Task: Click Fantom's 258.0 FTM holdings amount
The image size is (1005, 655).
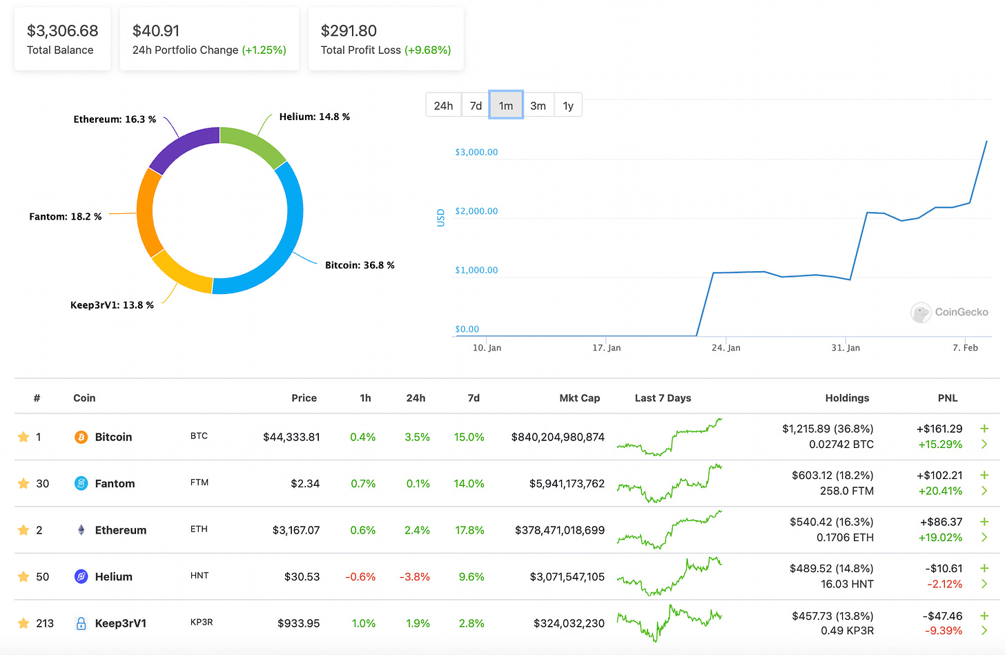Action: coord(846,491)
